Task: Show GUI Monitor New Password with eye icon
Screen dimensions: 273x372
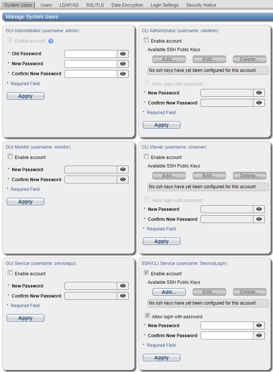Action: pyautogui.click(x=123, y=170)
